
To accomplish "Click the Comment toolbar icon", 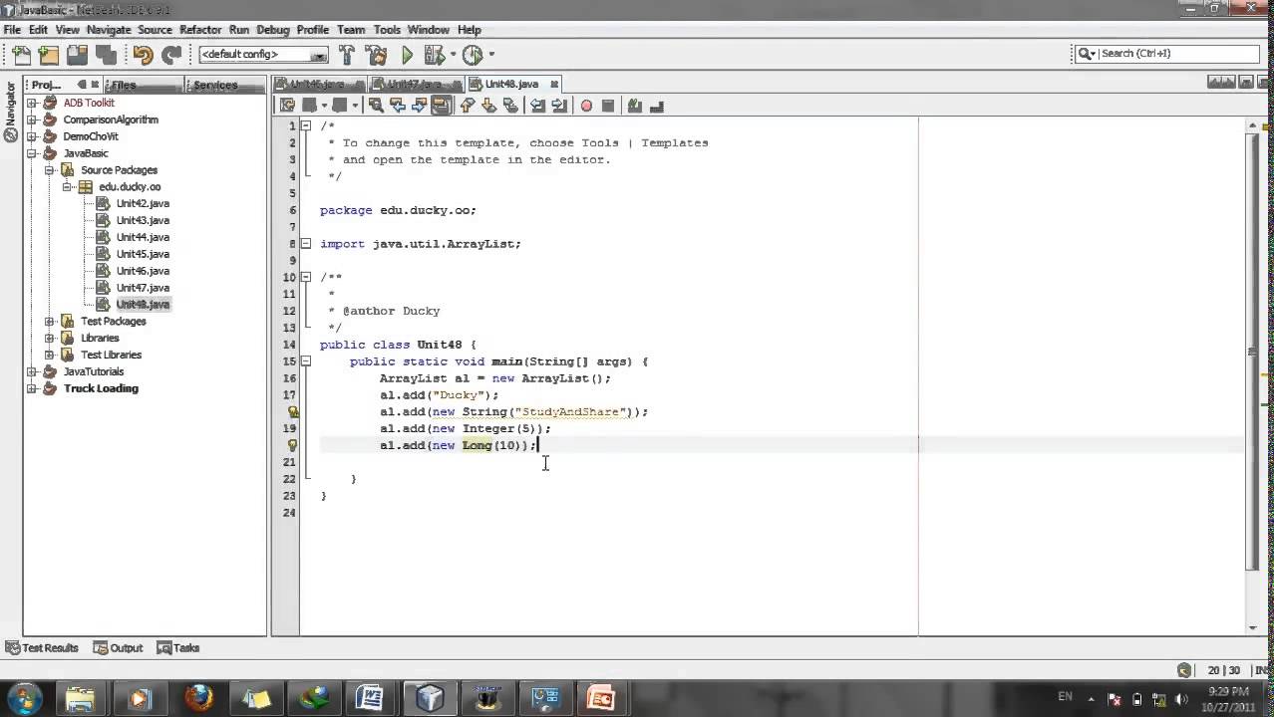I will click(634, 106).
